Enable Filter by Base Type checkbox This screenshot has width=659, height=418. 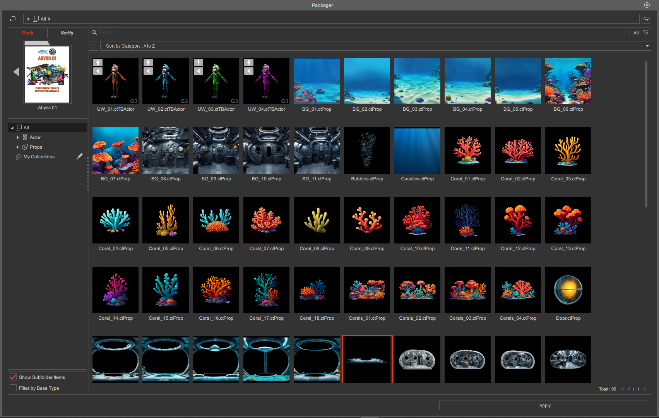(x=13, y=388)
